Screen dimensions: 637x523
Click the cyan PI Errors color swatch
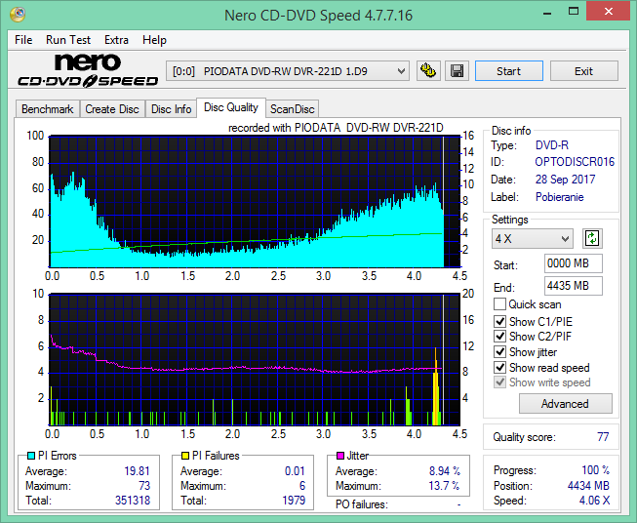pos(30,456)
